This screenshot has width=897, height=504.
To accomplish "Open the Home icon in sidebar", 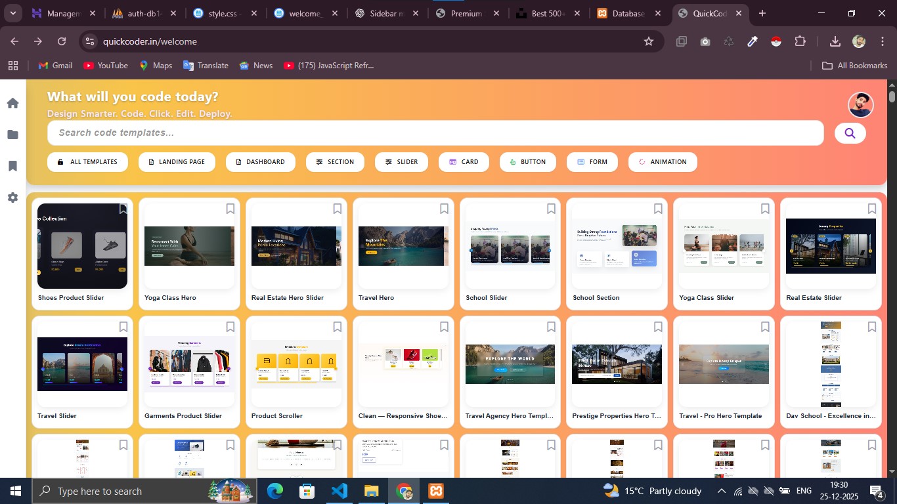I will 12,102.
